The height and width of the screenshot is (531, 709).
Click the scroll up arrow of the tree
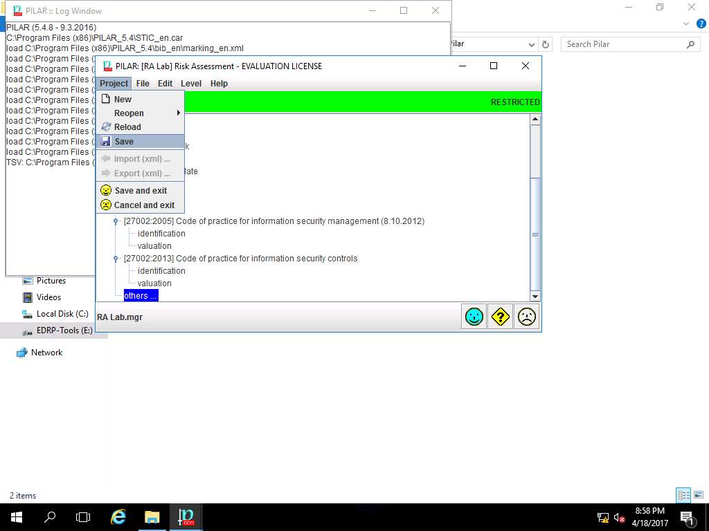coord(535,119)
